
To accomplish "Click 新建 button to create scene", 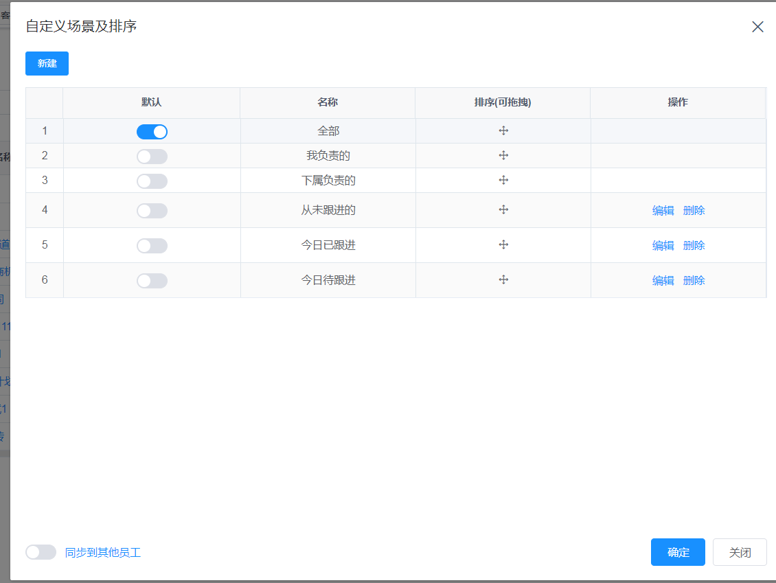I will pos(47,64).
